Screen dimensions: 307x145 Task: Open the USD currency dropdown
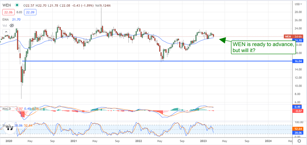click(x=297, y=4)
